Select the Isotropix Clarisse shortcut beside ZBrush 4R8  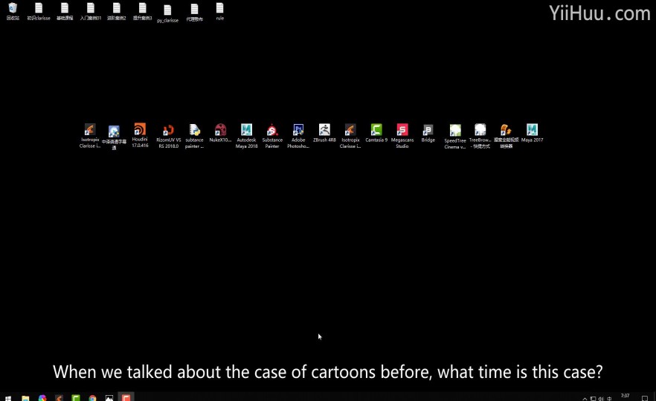[350, 136]
